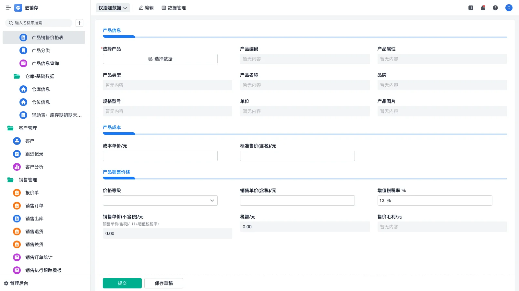This screenshot has height=291, width=519.
Task: Click the 辅助表 form icon
Action: click(x=23, y=115)
